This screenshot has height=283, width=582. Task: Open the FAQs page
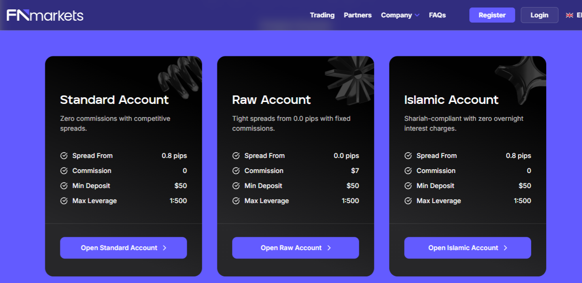437,15
